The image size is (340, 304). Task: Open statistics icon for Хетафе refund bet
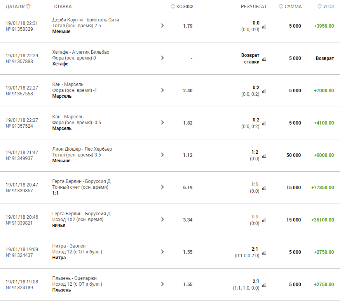click(x=264, y=59)
